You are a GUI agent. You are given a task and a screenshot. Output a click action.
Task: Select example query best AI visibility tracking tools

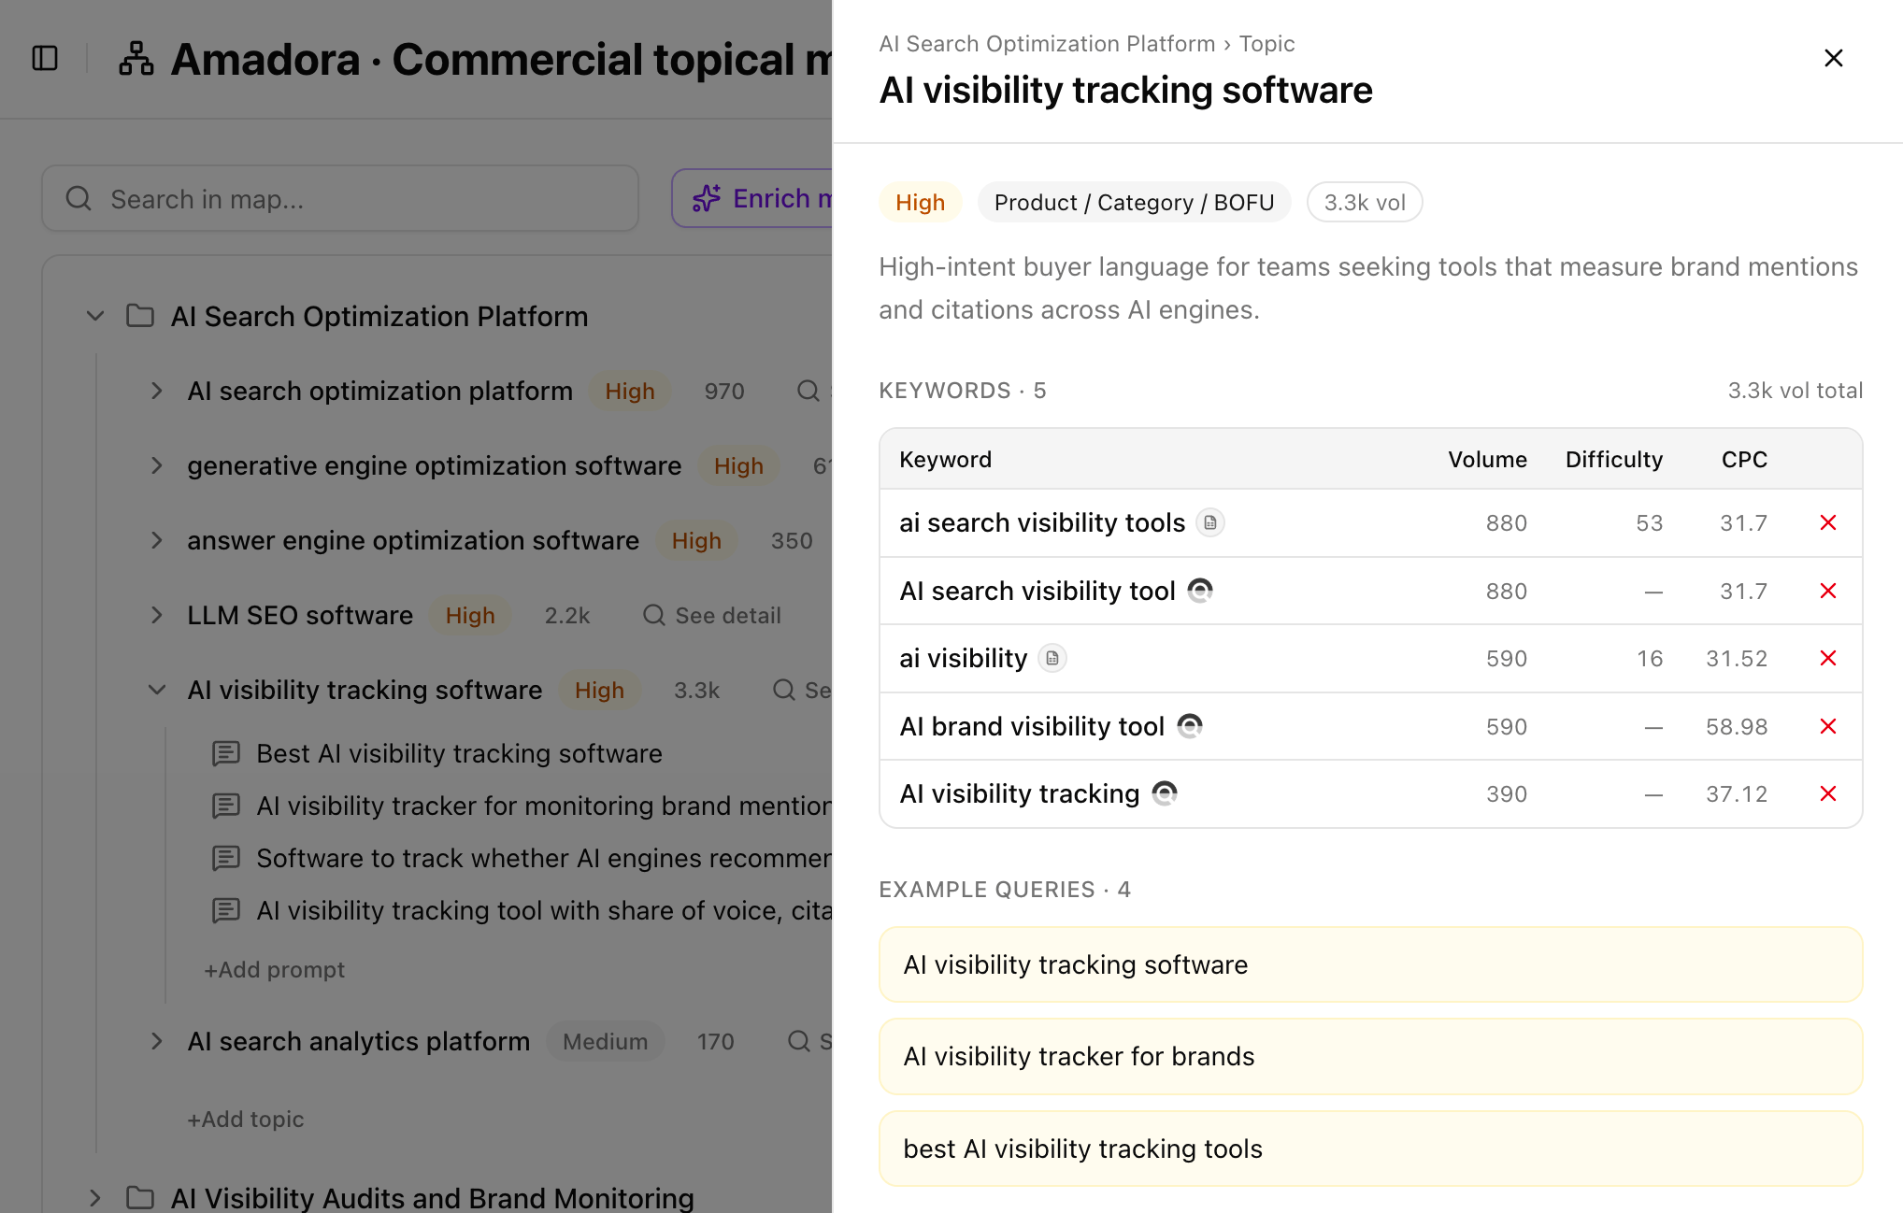pyautogui.click(x=1370, y=1149)
